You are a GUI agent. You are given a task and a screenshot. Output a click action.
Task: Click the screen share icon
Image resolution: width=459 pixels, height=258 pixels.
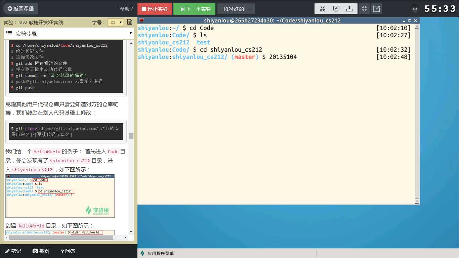pos(336,9)
